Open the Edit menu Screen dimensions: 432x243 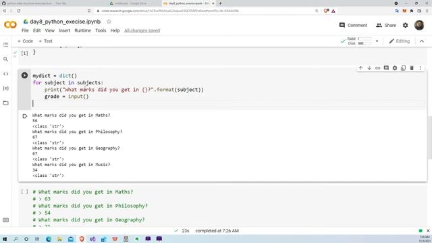pos(36,30)
